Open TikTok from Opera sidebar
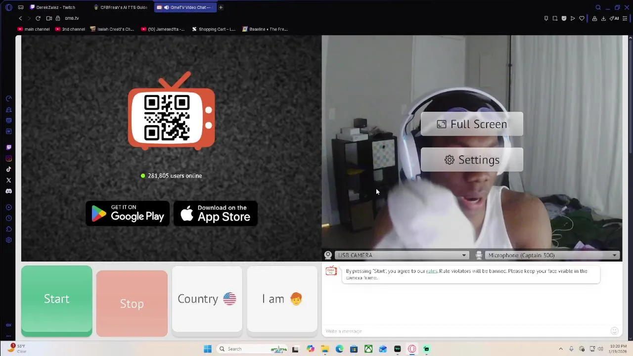 click(8, 169)
